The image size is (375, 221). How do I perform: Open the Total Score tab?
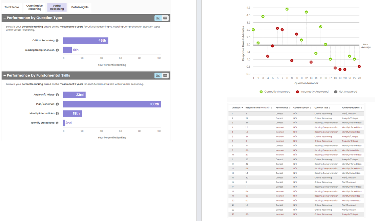pyautogui.click(x=12, y=7)
